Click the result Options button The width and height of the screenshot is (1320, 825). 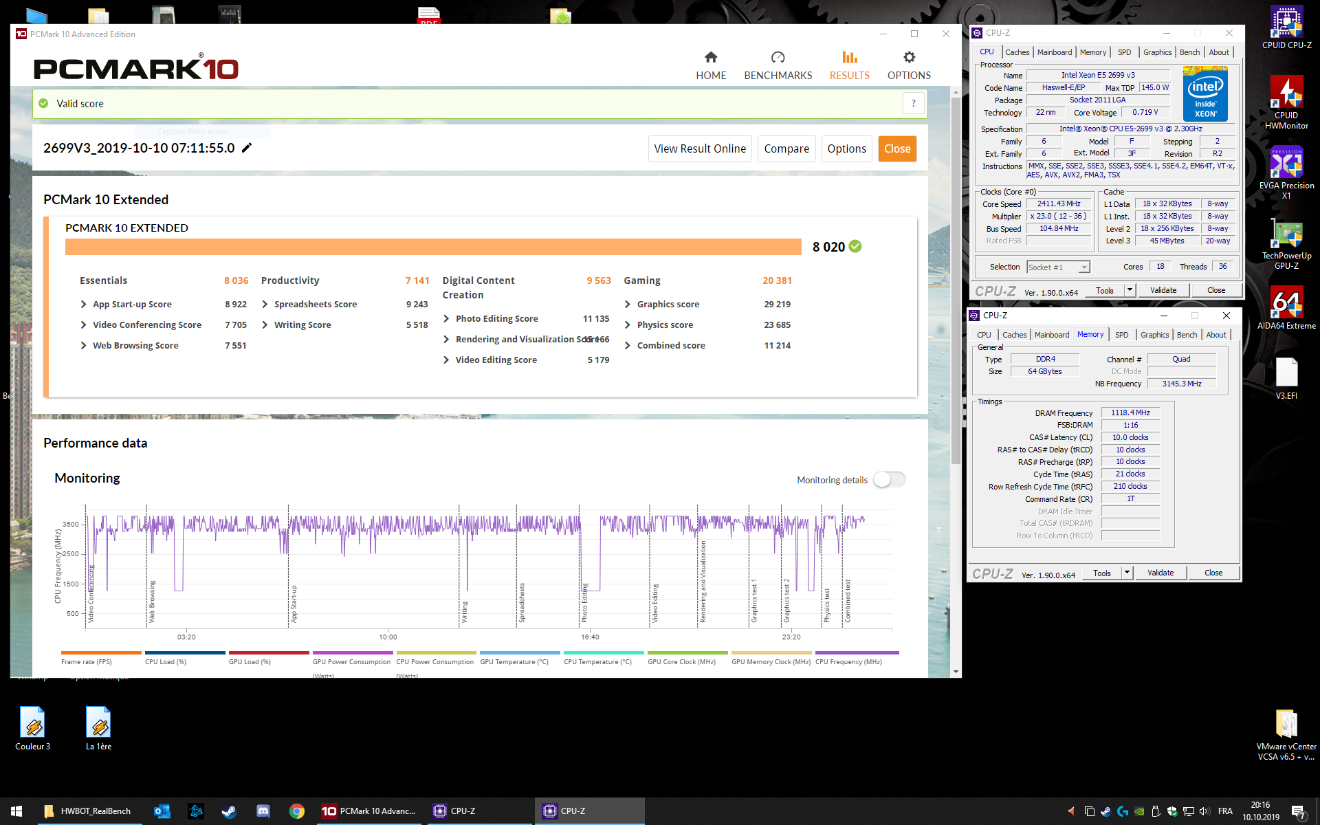click(846, 148)
